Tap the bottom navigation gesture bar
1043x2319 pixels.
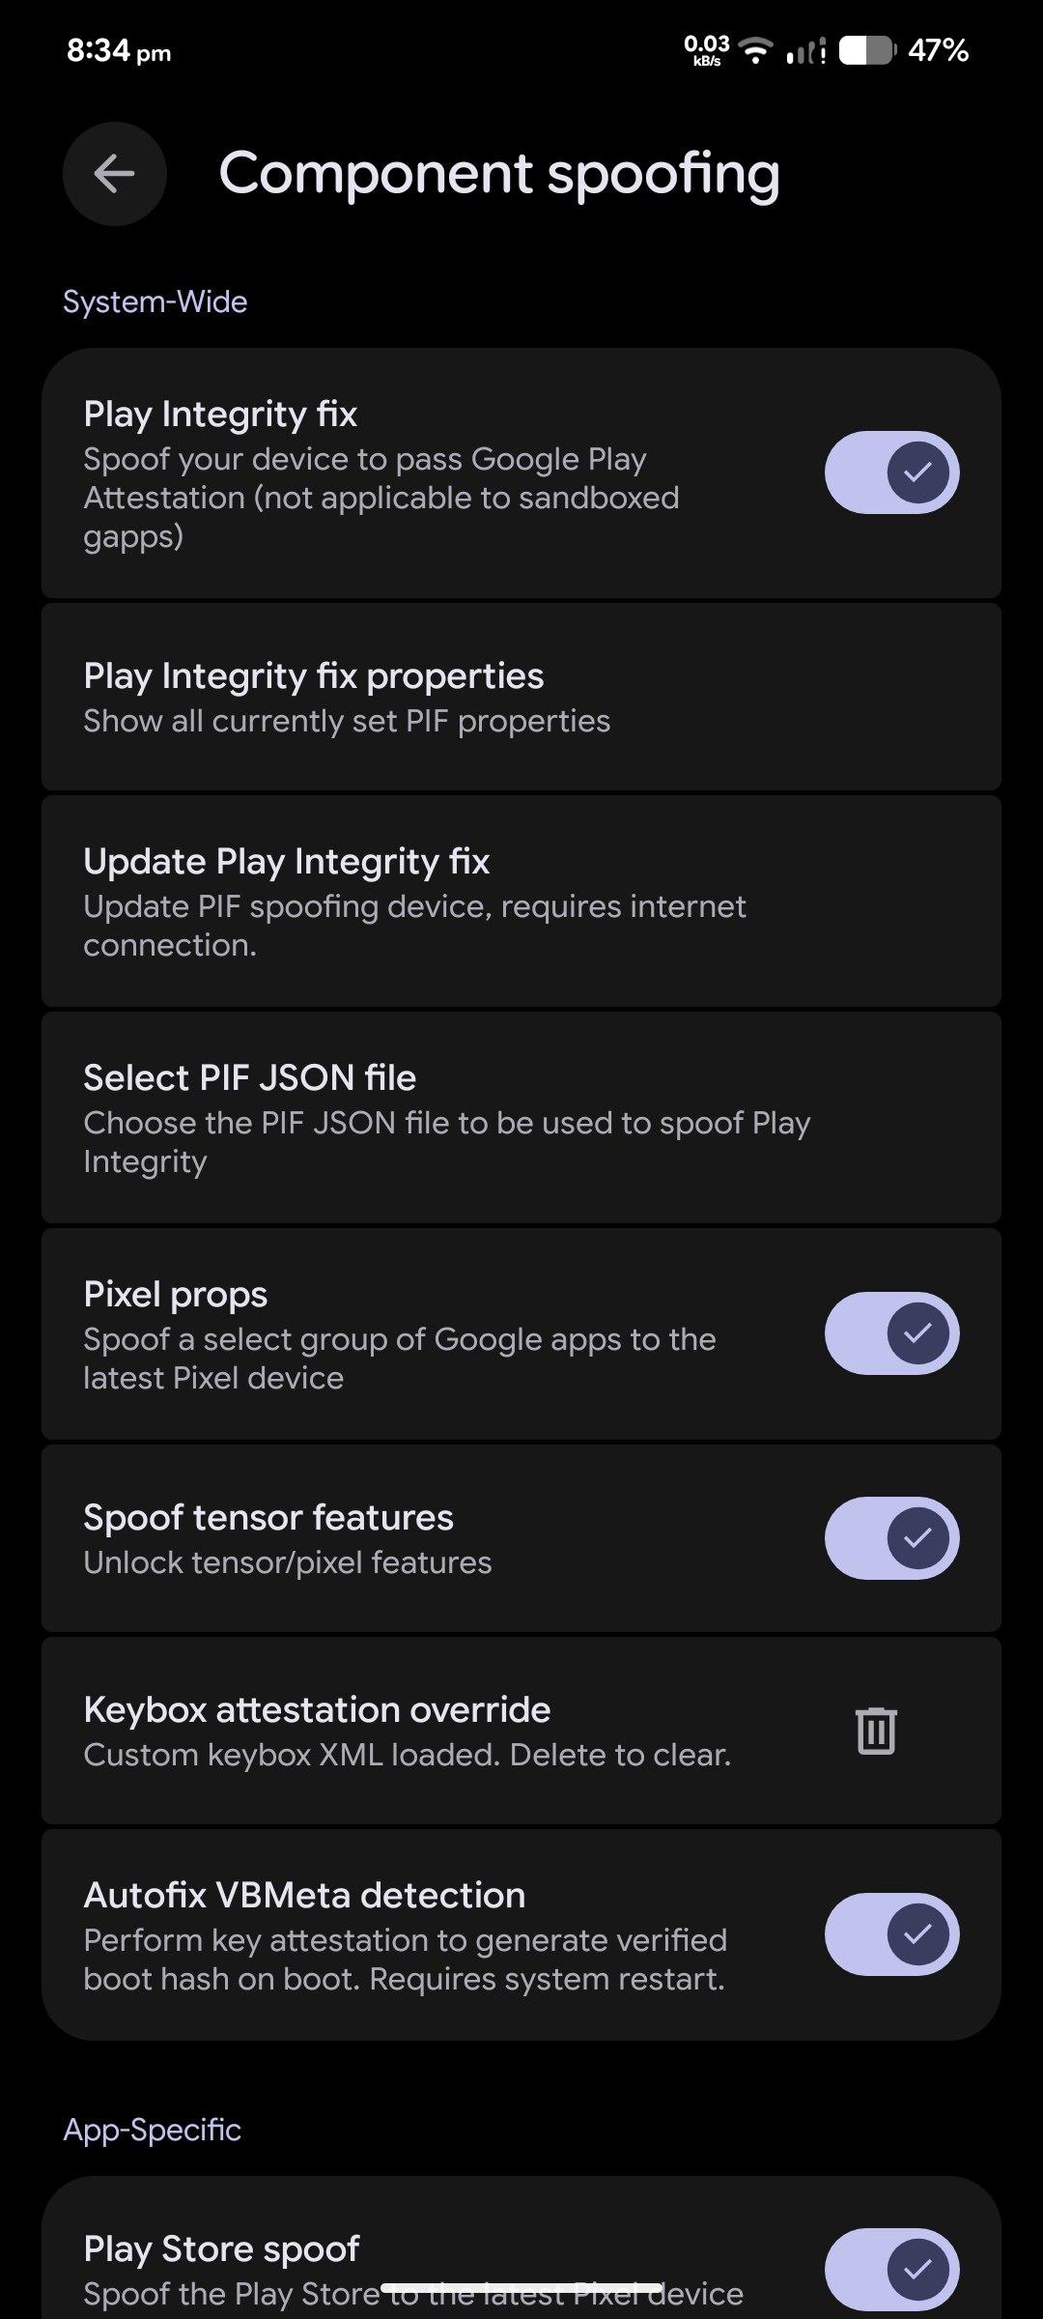[x=521, y=2288]
